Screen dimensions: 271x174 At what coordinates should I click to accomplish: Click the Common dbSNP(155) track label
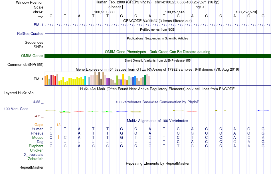[x=25, y=65]
